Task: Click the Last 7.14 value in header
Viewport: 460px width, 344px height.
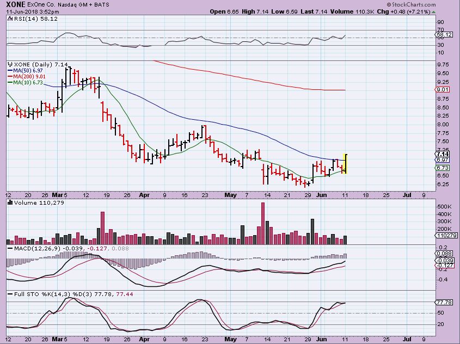Action: (x=314, y=12)
